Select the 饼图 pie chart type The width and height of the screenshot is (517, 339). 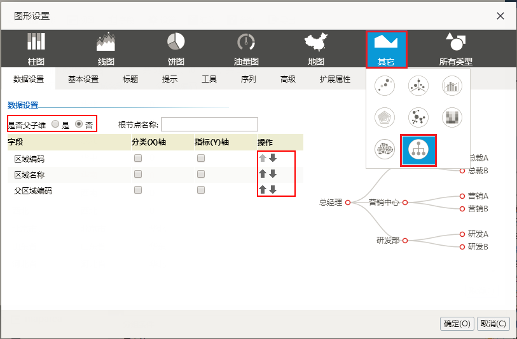(176, 49)
